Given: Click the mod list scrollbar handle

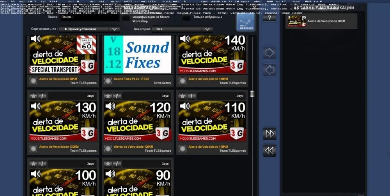Looking at the screenshot, I should tap(252, 94).
